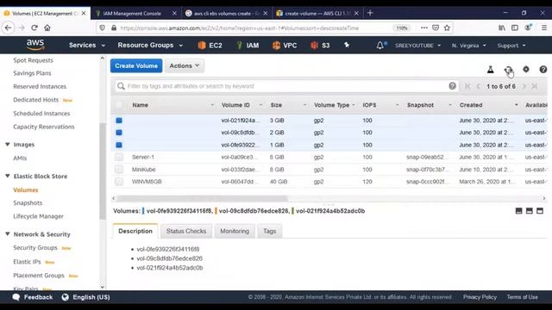The height and width of the screenshot is (310, 552).
Task: Uncheck the 1 GiB volume vol-0fe93922 row
Action: (119, 145)
